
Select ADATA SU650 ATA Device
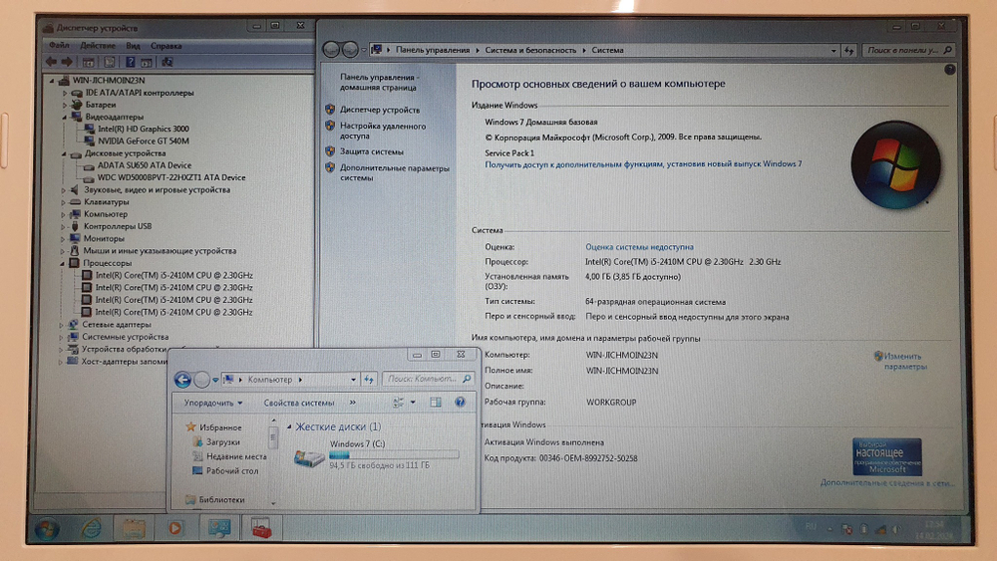pyautogui.click(x=144, y=165)
